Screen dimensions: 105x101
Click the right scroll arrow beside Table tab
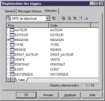click(x=13, y=80)
